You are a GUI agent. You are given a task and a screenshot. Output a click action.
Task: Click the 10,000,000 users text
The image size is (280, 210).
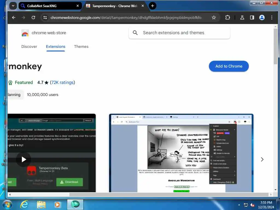(42, 95)
